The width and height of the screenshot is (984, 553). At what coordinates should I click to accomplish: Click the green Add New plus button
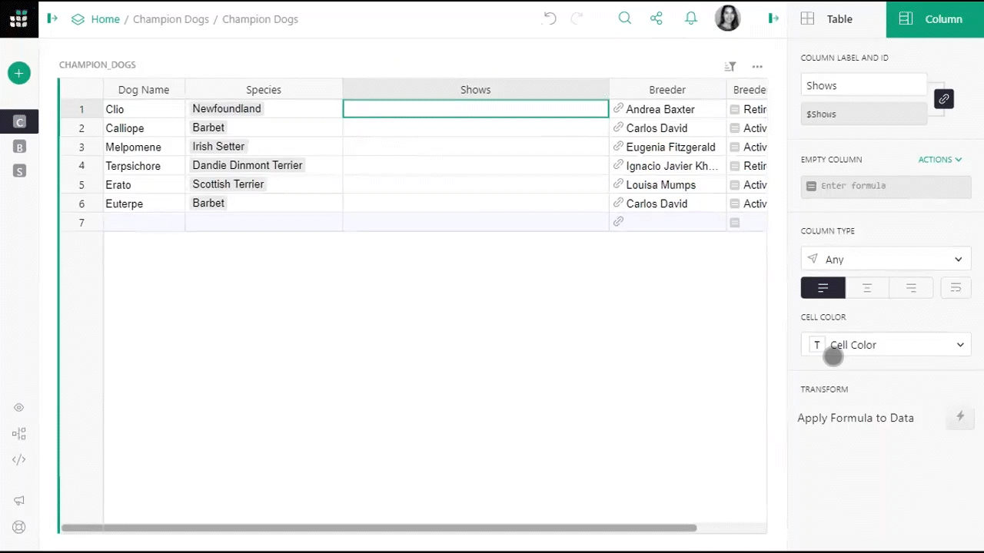(18, 73)
